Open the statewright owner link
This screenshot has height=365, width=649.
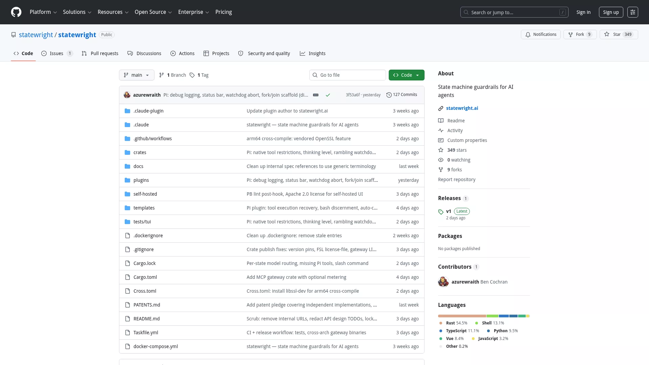36,35
